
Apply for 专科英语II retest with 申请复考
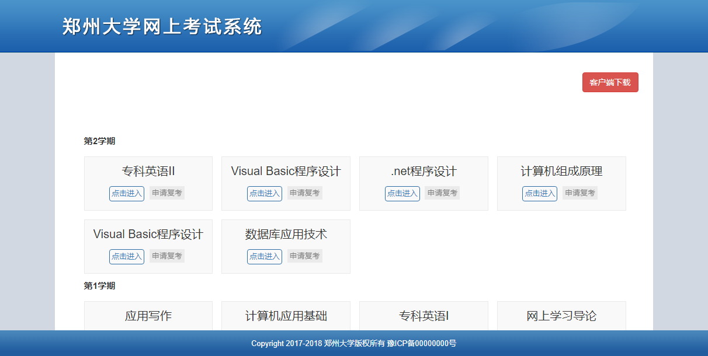(x=166, y=193)
